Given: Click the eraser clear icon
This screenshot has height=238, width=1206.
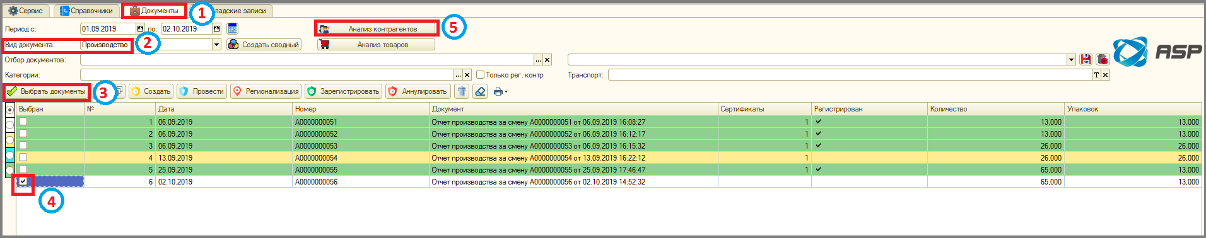Looking at the screenshot, I should [480, 92].
